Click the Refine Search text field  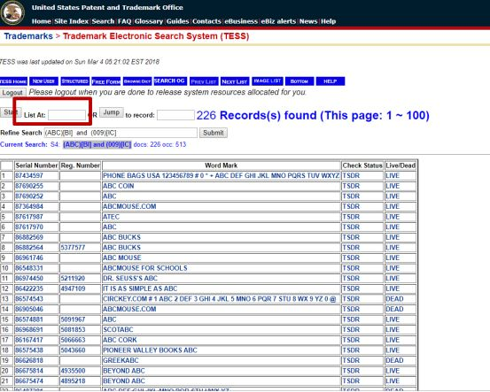pos(121,133)
